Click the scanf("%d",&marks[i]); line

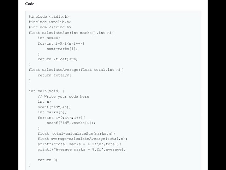tap(71, 123)
